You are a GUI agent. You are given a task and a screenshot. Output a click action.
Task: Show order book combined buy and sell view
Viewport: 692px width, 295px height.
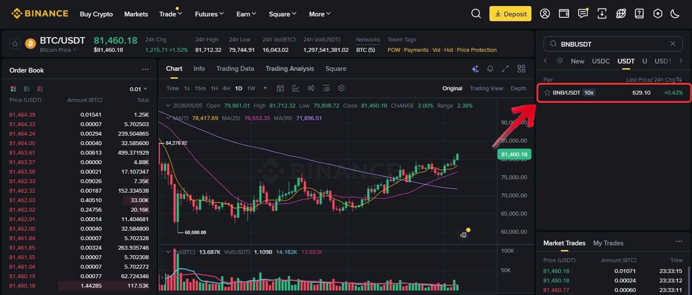tap(13, 89)
